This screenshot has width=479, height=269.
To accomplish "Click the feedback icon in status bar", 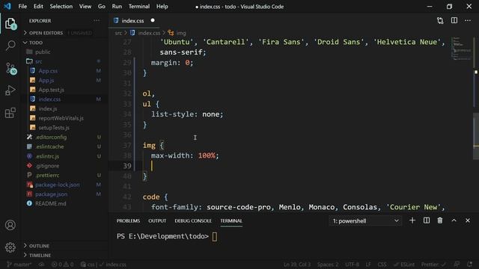I will pyautogui.click(x=457, y=265).
